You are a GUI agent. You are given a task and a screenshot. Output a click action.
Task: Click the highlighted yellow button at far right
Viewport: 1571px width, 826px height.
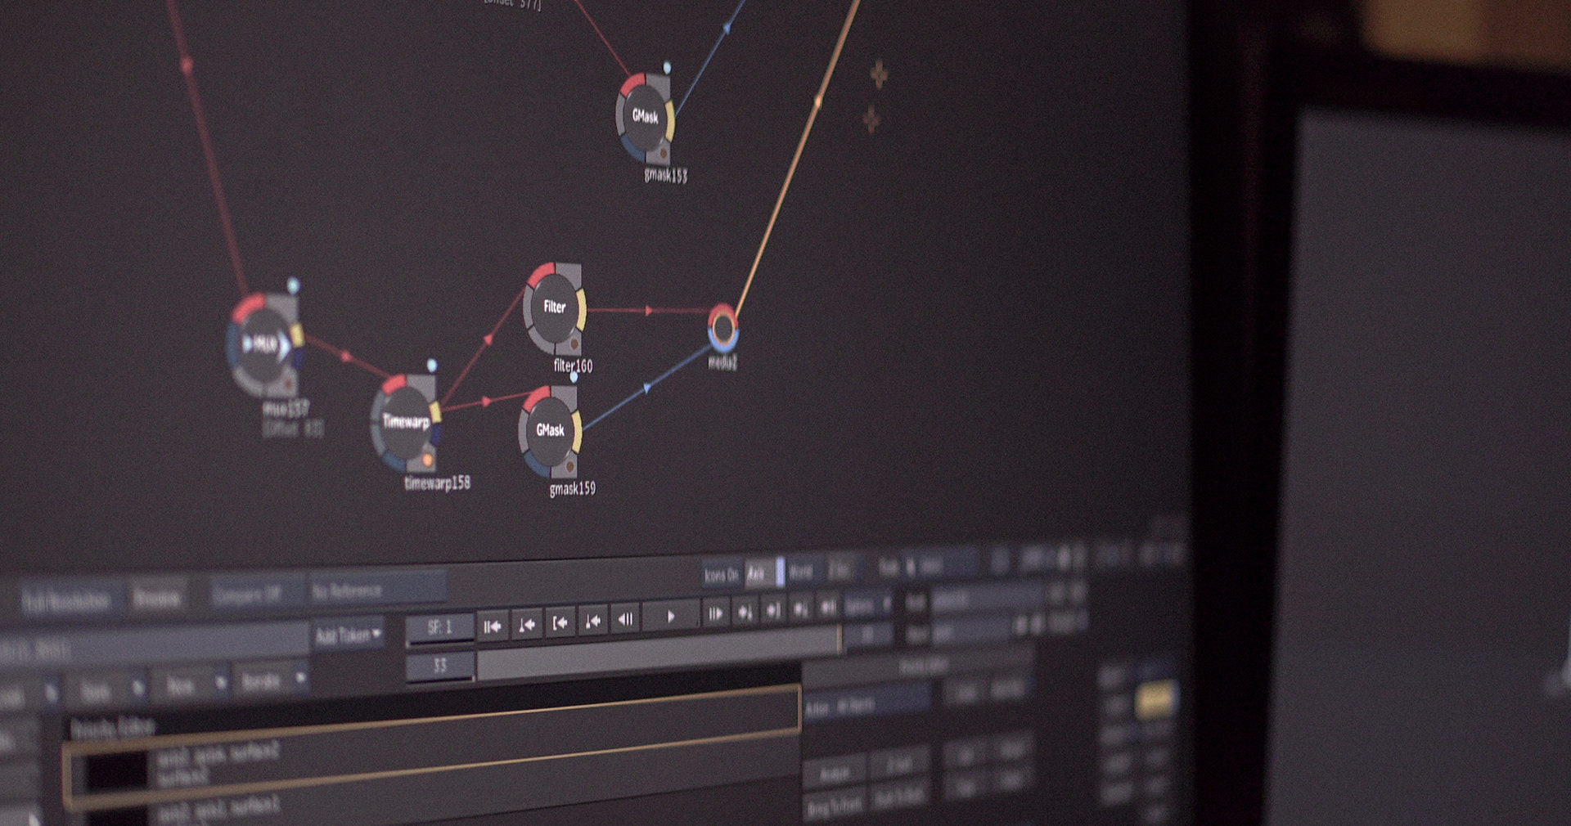[1155, 699]
